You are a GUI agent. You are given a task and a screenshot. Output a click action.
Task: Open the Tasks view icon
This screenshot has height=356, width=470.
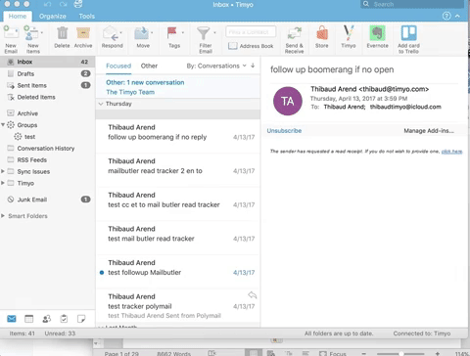click(x=64, y=319)
